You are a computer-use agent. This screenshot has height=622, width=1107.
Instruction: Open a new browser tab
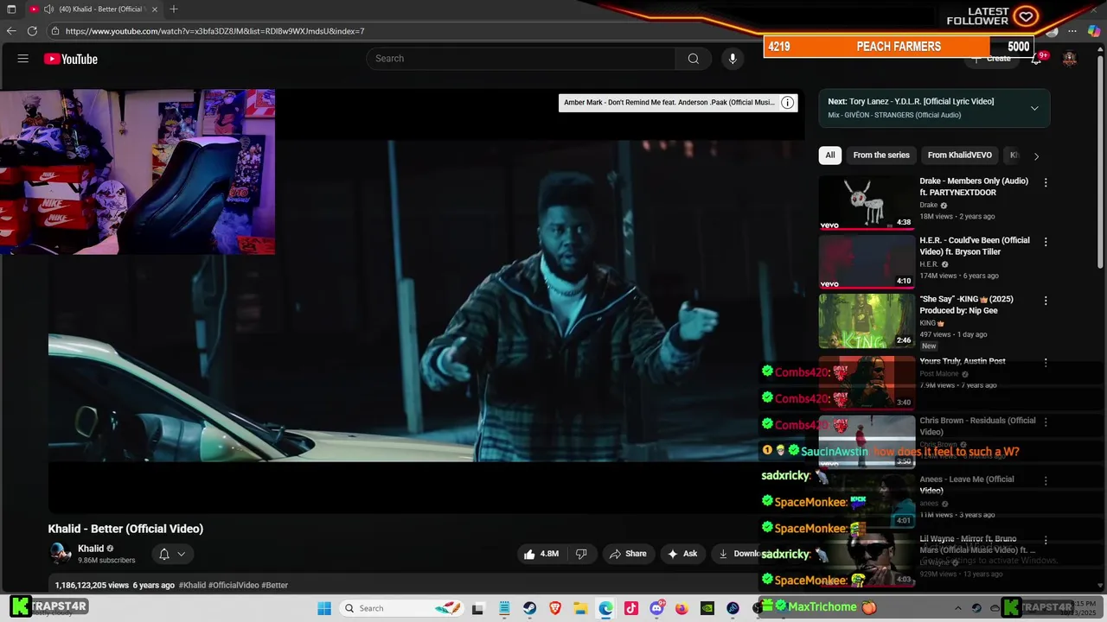(174, 9)
